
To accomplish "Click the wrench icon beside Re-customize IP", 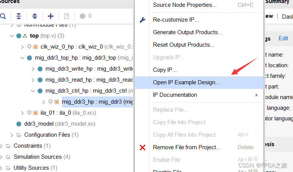I will pos(142,20).
